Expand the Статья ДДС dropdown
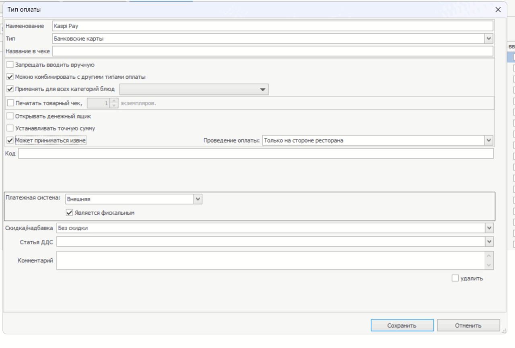The width and height of the screenshot is (515, 348). 489,242
